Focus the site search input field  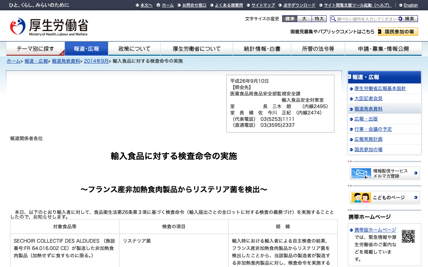tap(364, 19)
